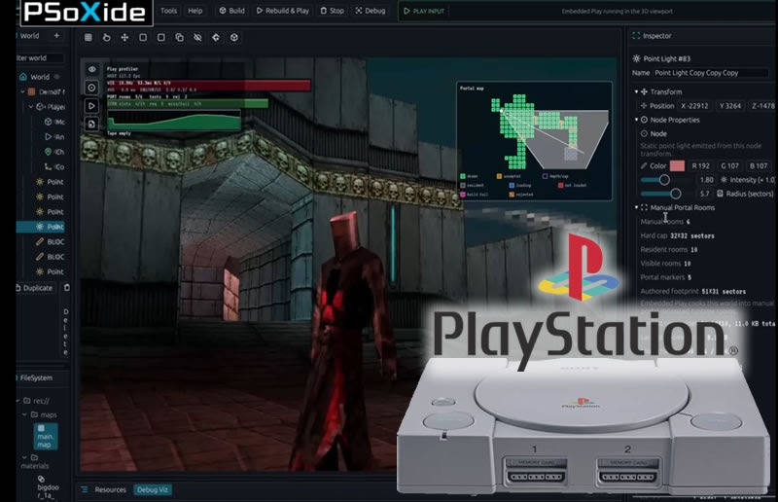Select the move arrows tool
The height and width of the screenshot is (502, 778).
tap(124, 37)
